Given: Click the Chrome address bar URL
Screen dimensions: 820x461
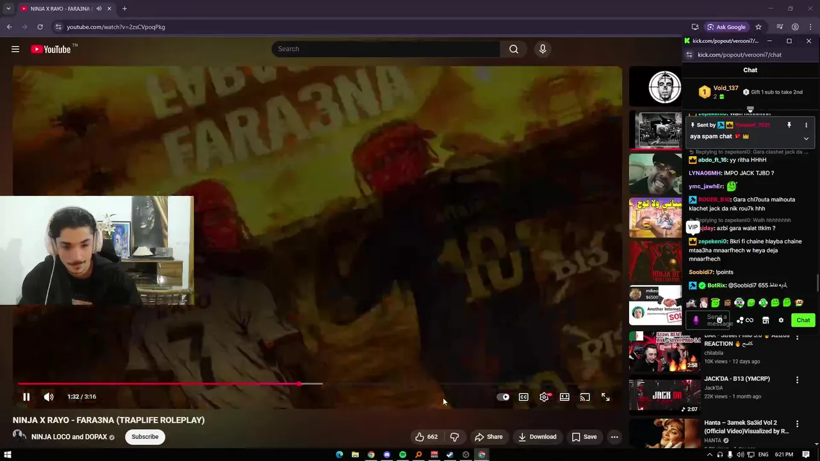Looking at the screenshot, I should point(116,27).
